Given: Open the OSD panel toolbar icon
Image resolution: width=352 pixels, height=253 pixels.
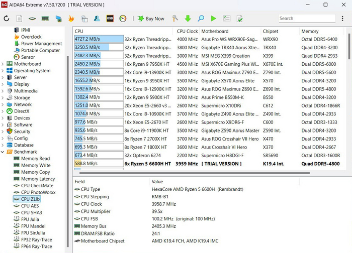Looking at the screenshot, I should (x=110, y=19).
